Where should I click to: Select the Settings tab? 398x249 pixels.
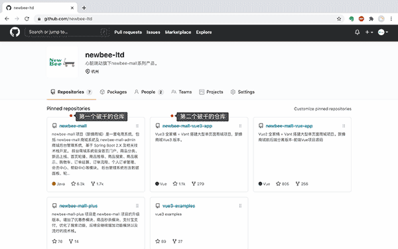click(242, 92)
